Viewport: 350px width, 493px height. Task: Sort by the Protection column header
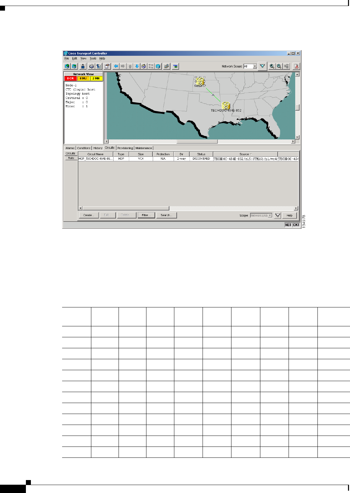click(163, 154)
